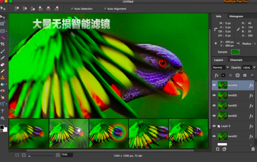Viewport: 257px width, 162px height.
Task: Toggle eye of bord02 layer directly above Layer 3
Action: click(214, 116)
